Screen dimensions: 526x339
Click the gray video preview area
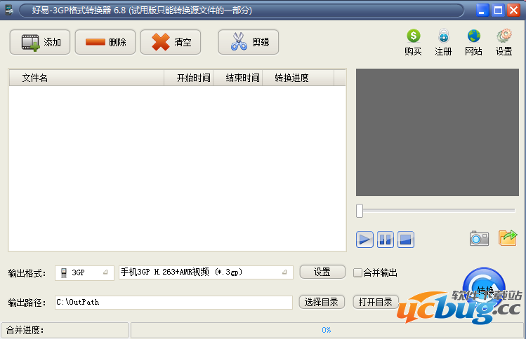tap(438, 132)
